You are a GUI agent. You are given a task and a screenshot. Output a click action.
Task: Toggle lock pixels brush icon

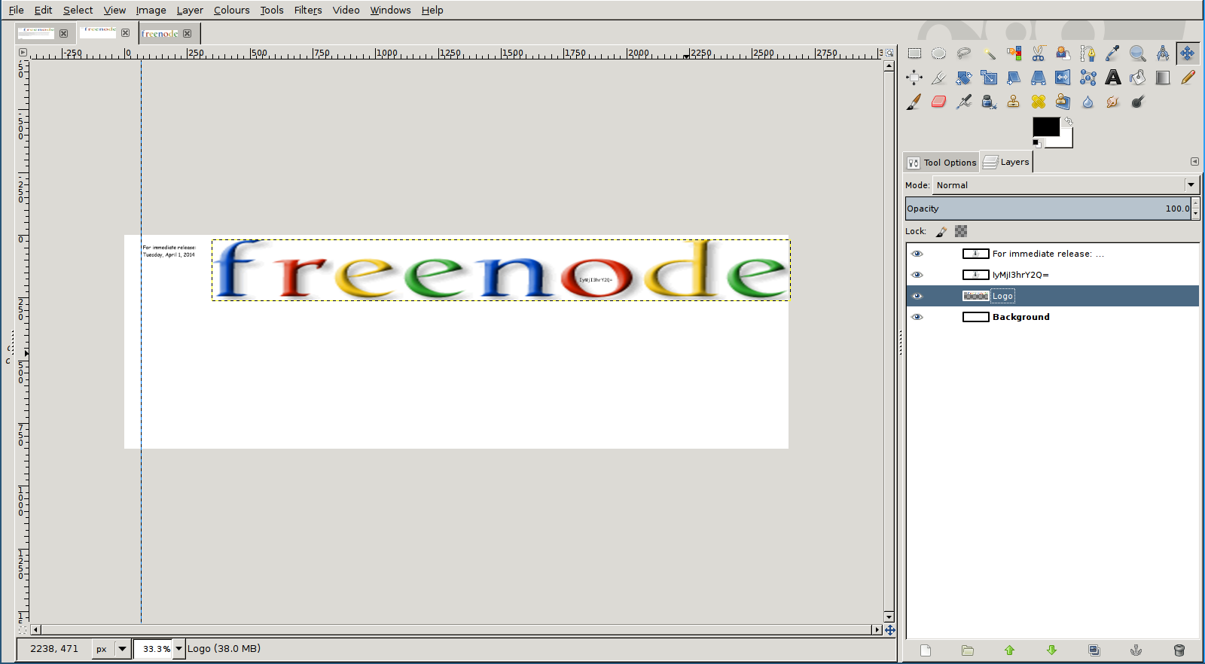coord(941,231)
